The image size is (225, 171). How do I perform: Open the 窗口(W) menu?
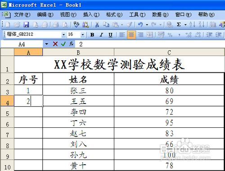(183, 14)
